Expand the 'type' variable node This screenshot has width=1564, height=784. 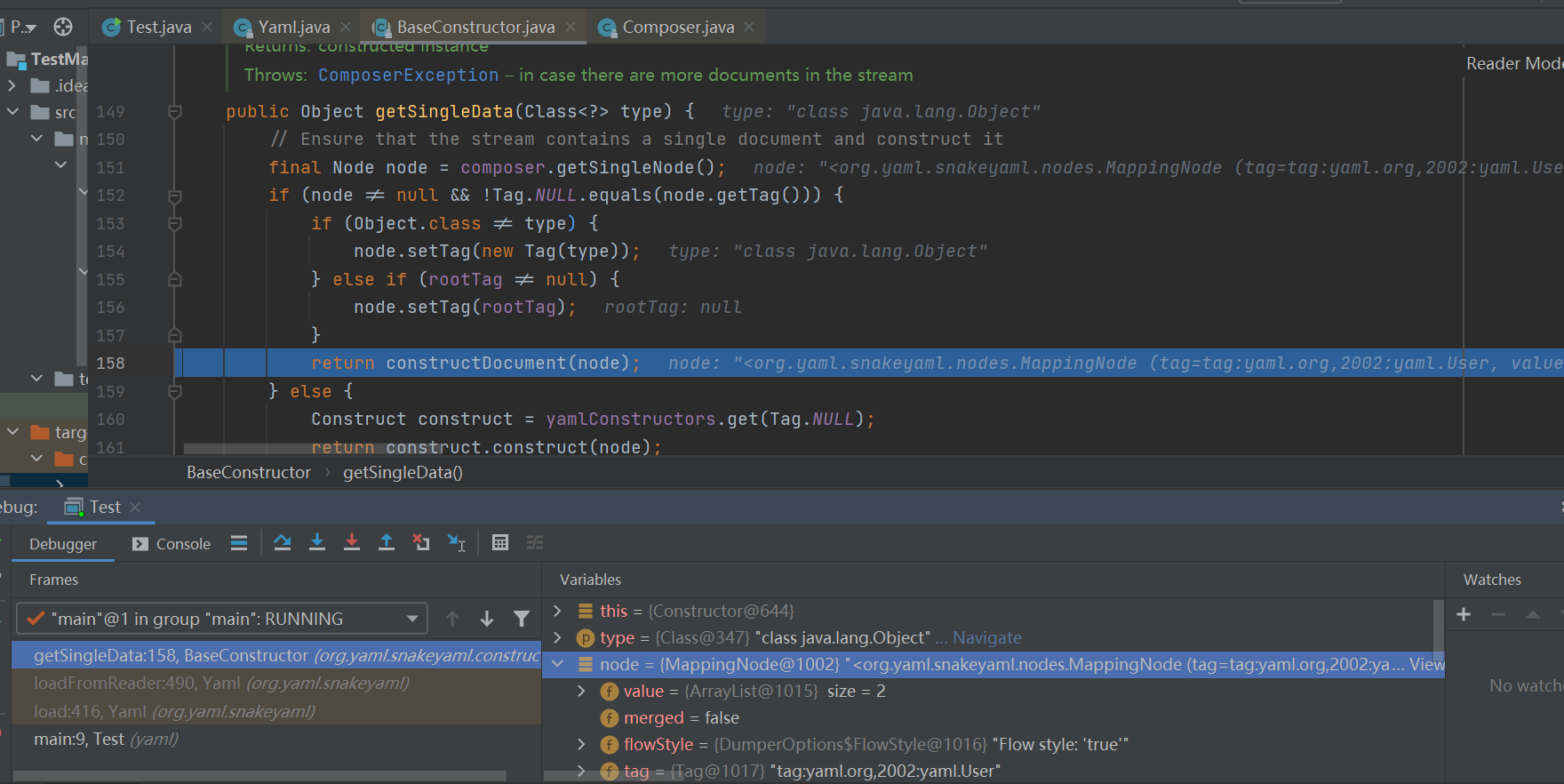(557, 637)
